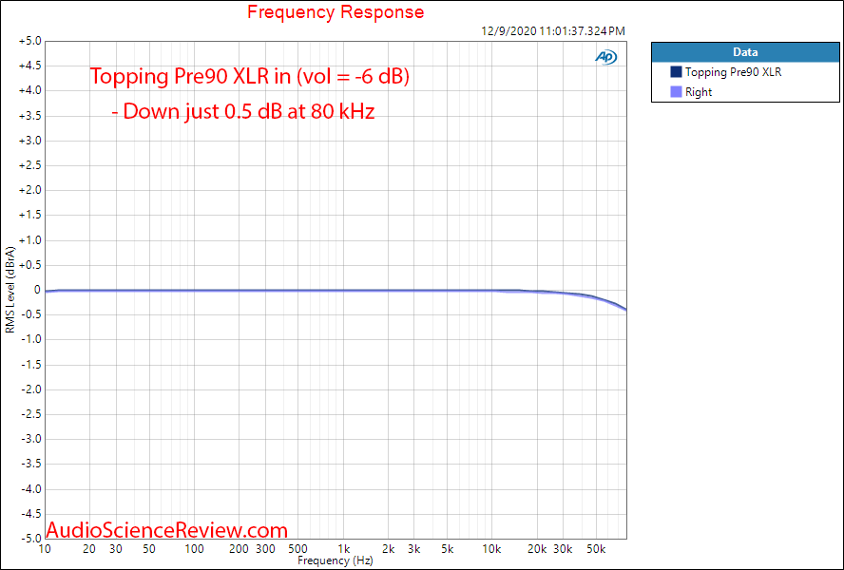The image size is (844, 570).
Task: Click the Data legend header
Action: point(745,52)
